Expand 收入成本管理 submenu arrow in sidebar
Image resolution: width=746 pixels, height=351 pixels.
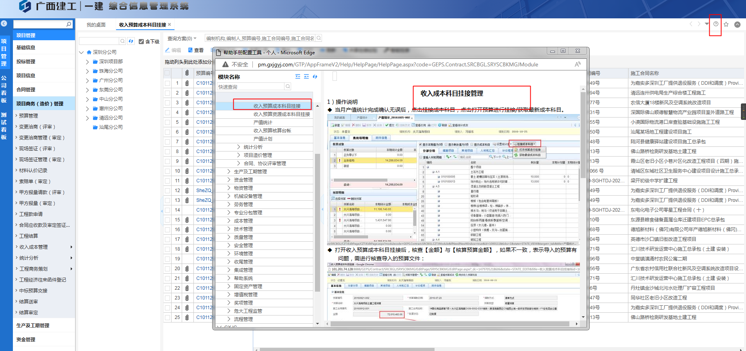(x=72, y=247)
